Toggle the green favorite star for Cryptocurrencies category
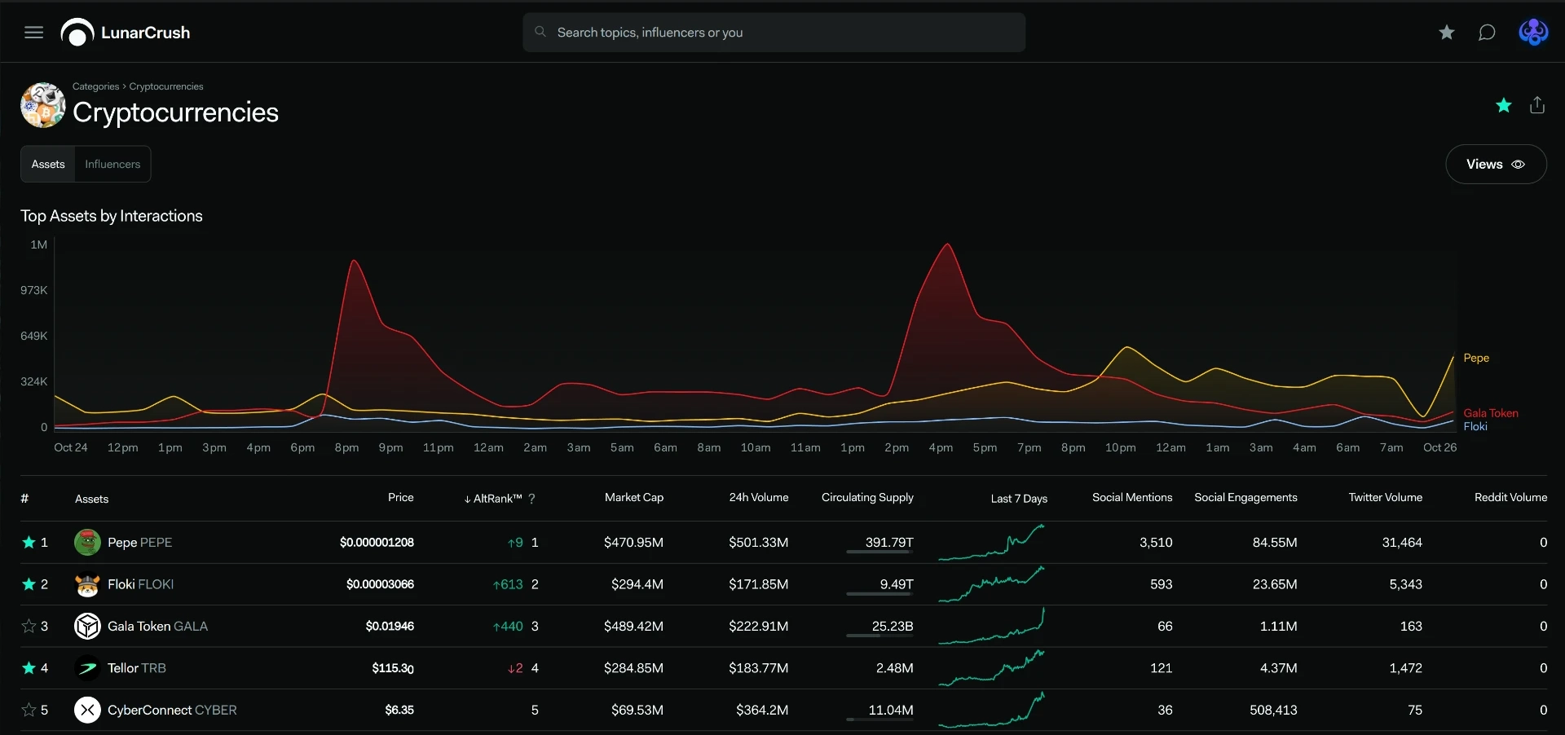 1504,105
